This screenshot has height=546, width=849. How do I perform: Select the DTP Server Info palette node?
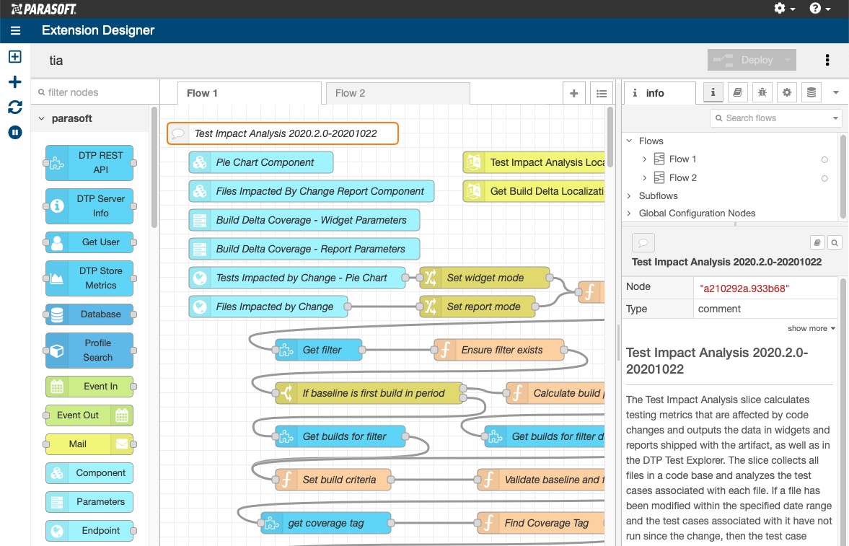[89, 206]
